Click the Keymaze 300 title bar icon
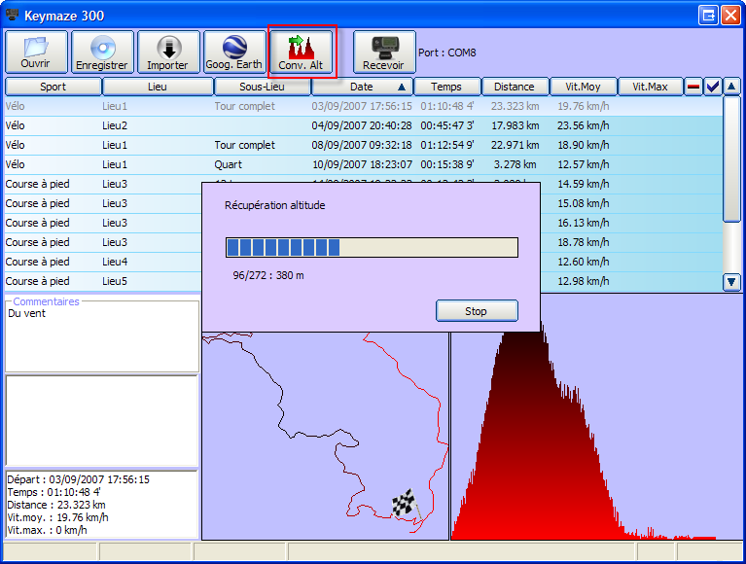This screenshot has width=746, height=564. [x=12, y=16]
